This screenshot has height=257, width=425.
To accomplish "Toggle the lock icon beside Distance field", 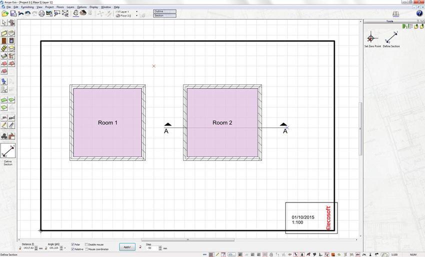I will click(x=20, y=248).
